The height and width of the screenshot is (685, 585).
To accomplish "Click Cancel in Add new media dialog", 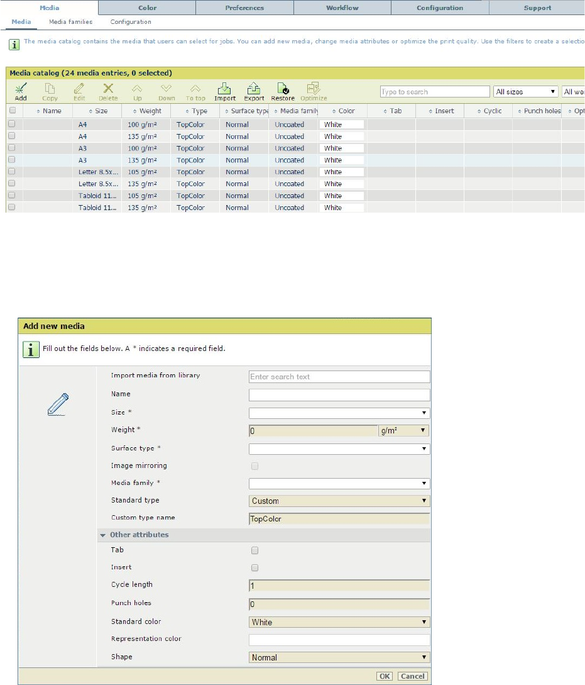I will coord(412,676).
